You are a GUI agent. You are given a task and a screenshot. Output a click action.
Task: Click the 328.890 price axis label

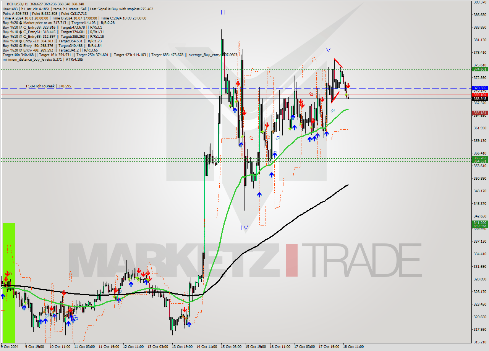tap(480, 279)
